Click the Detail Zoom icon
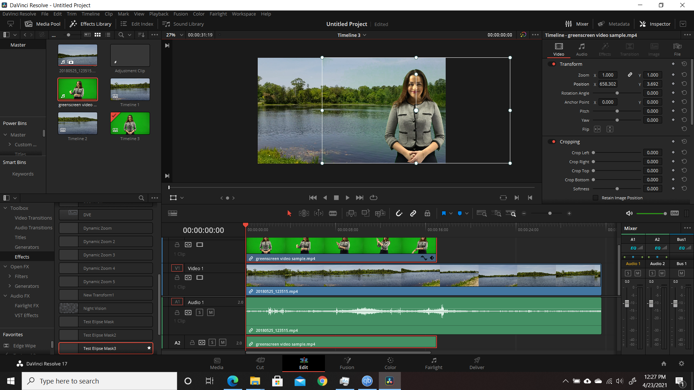Image resolution: width=694 pixels, height=390 pixels. pos(497,213)
